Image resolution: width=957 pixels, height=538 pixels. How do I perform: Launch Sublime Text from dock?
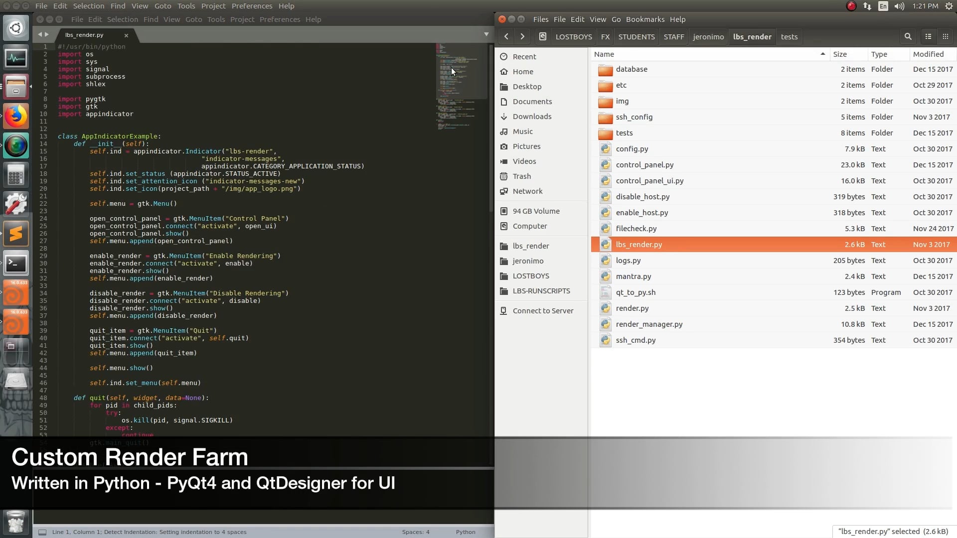pos(16,234)
